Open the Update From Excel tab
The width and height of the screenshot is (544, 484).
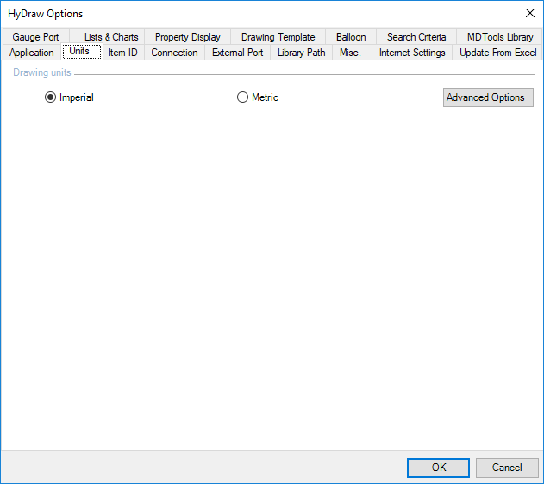497,53
